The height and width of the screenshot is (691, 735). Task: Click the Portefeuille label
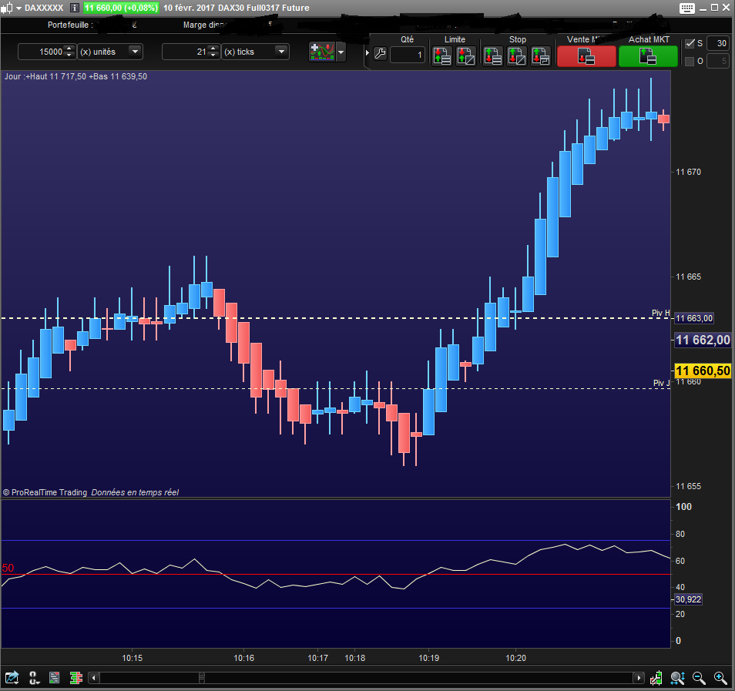pos(70,25)
